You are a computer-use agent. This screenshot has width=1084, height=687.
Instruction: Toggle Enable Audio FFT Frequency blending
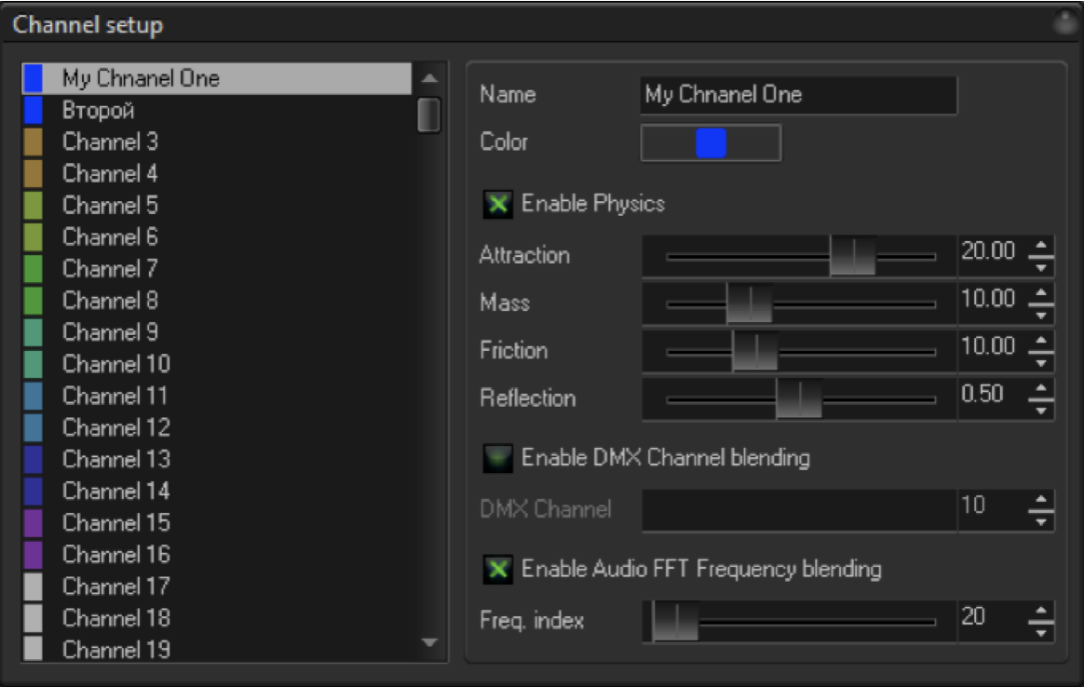[x=498, y=569]
